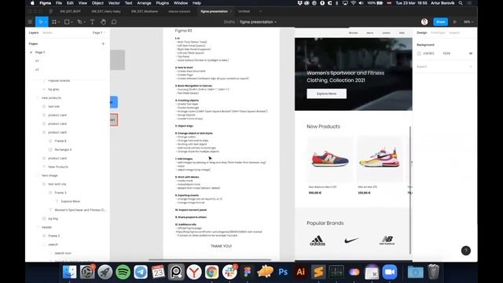Toggle Background color visibility eye
Viewport: 503px width, 283px height.
tap(471, 53)
